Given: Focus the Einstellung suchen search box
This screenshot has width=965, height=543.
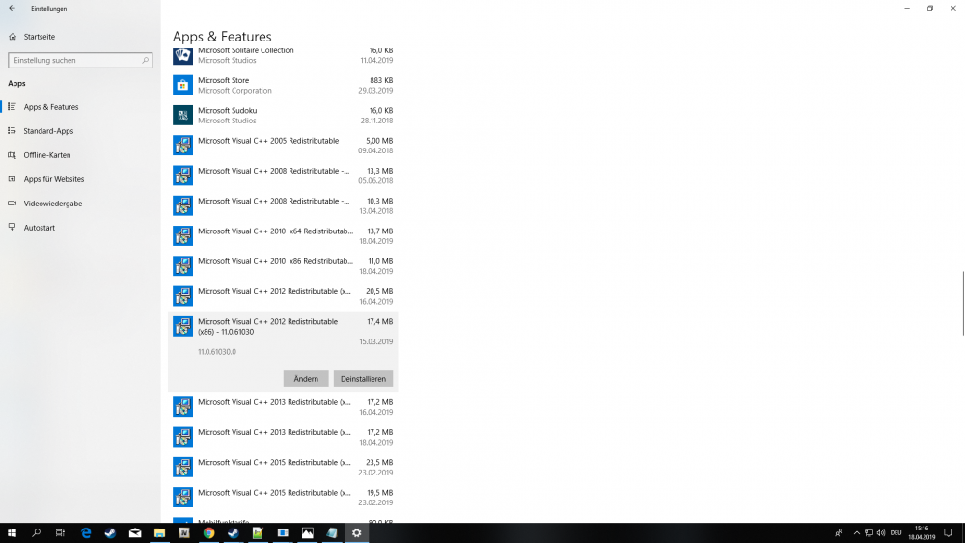Looking at the screenshot, I should coord(80,60).
